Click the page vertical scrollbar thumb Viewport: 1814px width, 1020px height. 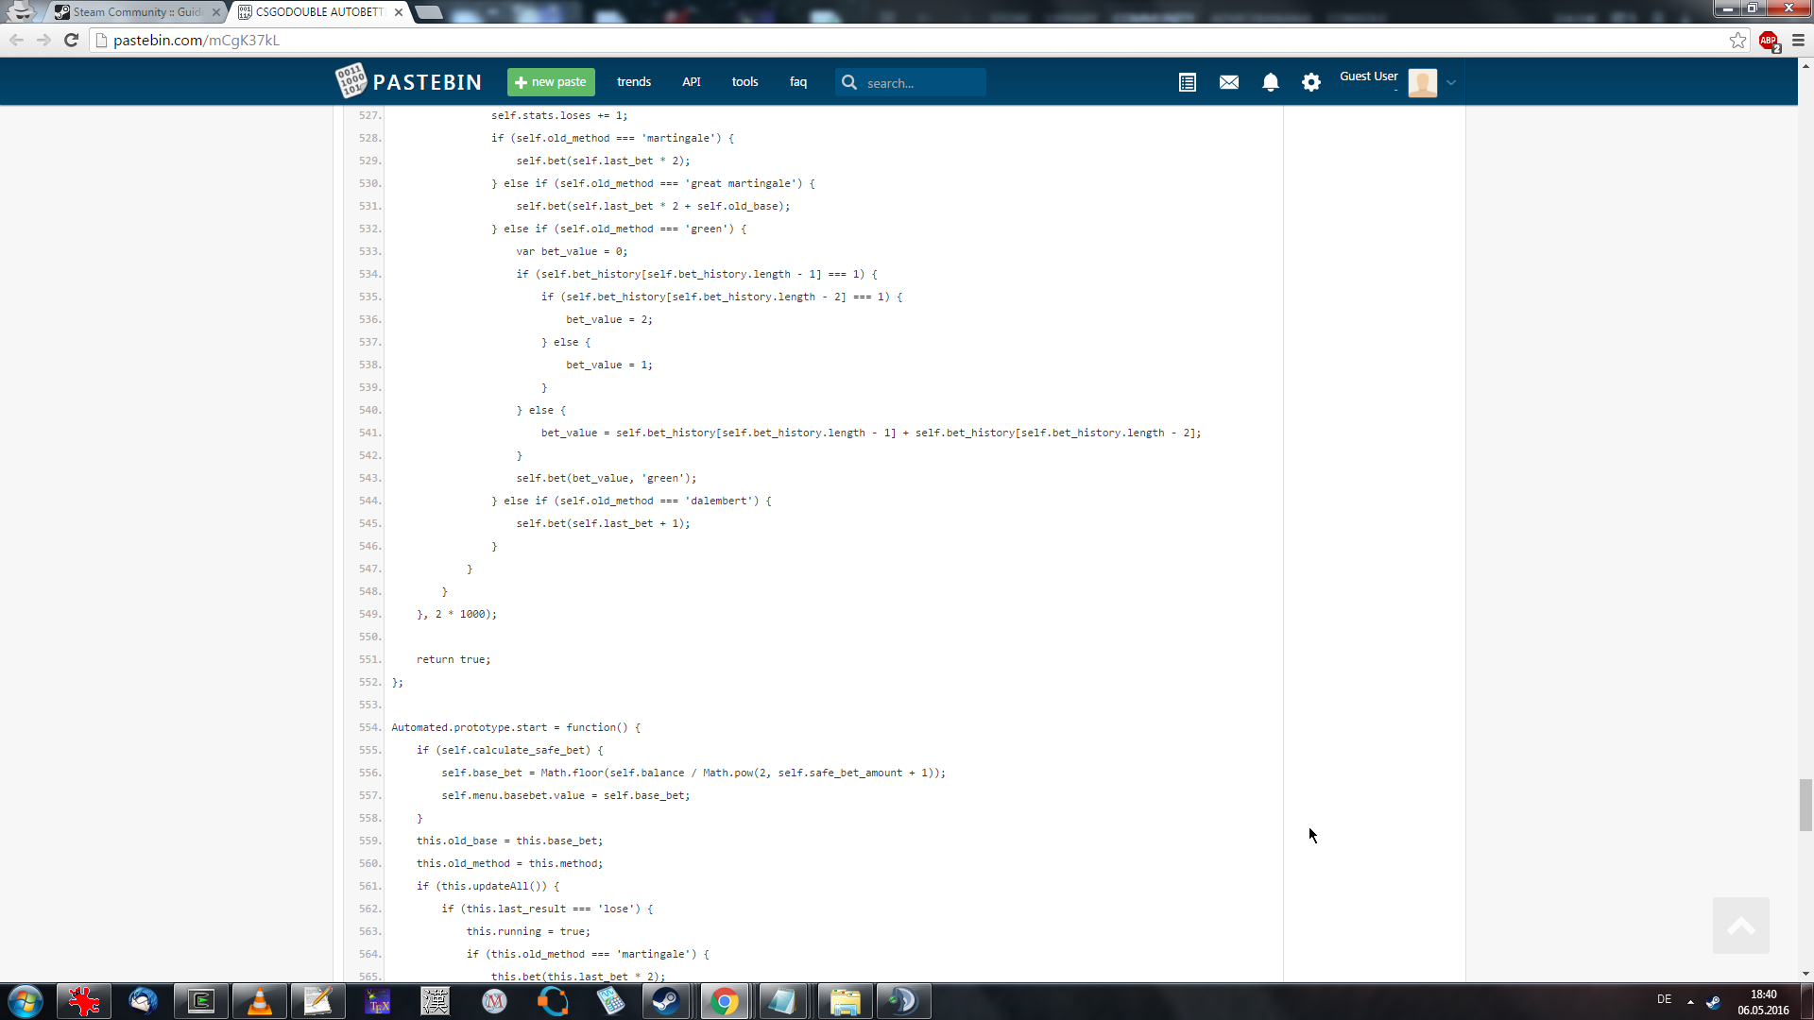[1805, 805]
